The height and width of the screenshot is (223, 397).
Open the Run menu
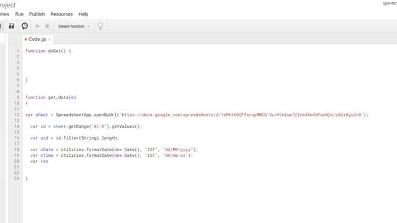click(19, 14)
